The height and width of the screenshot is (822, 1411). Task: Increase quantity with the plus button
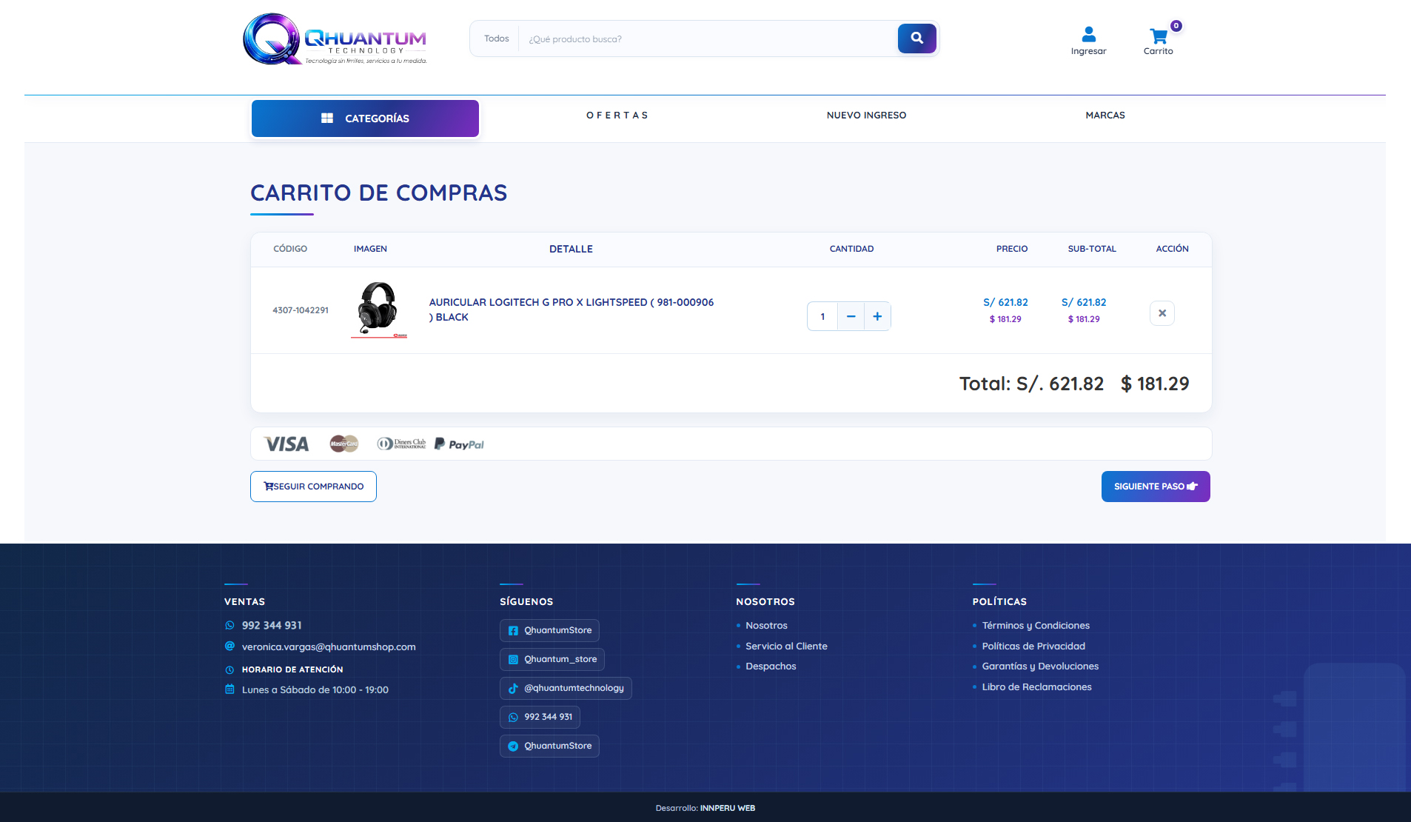[x=877, y=316]
